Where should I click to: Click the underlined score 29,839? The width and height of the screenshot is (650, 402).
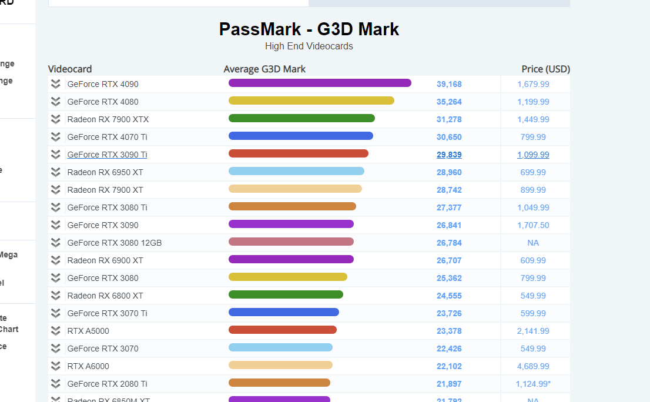(x=449, y=155)
